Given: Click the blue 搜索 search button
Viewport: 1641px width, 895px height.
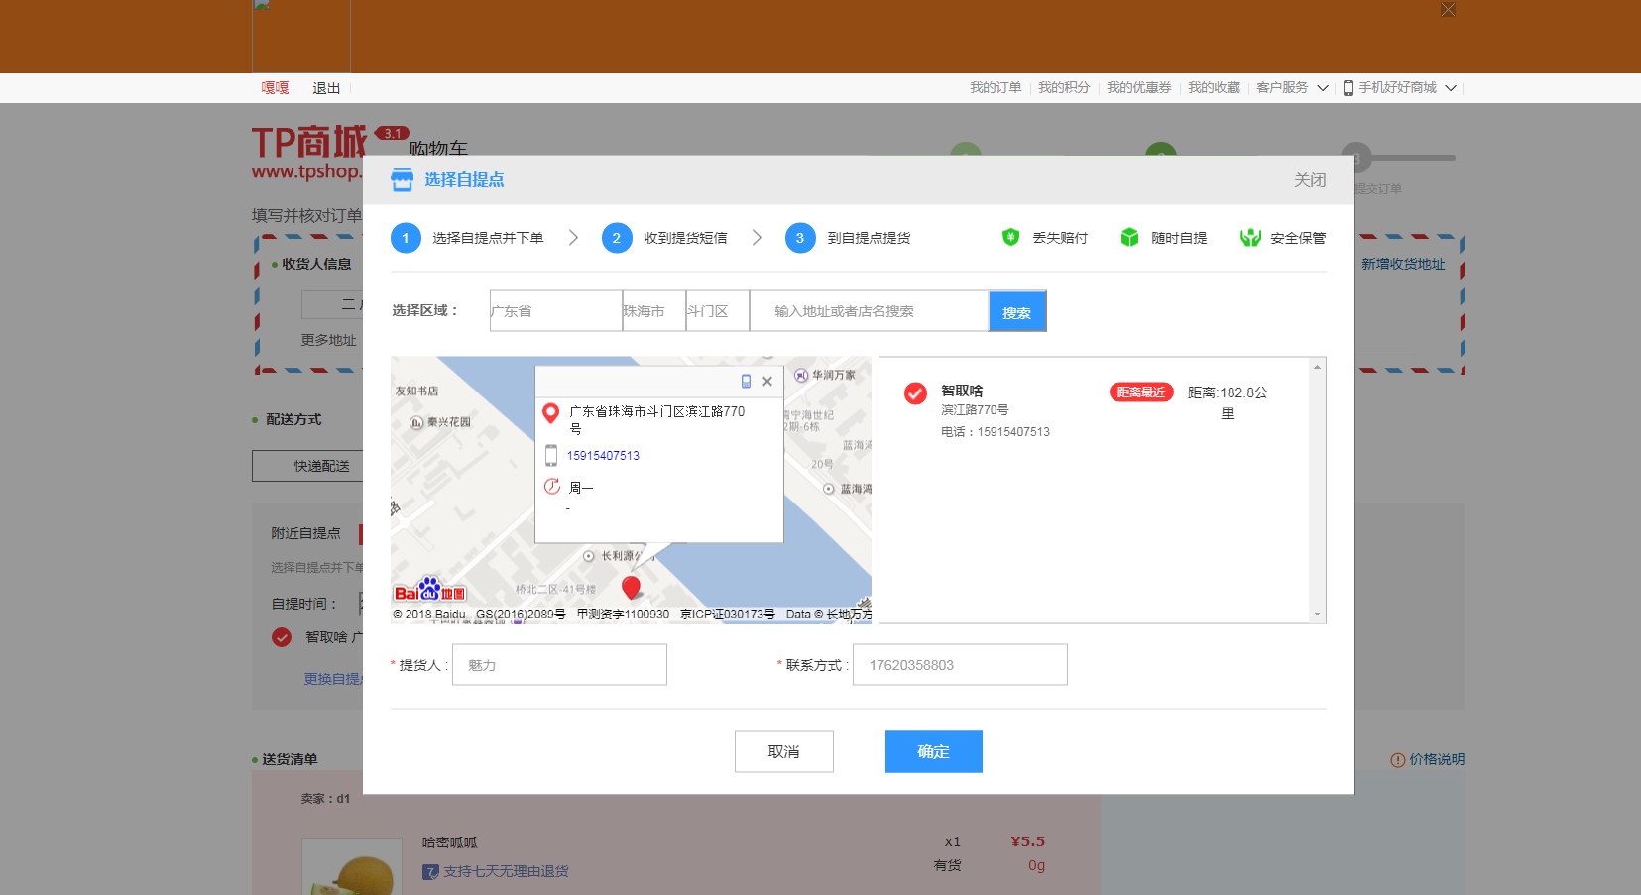Looking at the screenshot, I should tap(1016, 311).
